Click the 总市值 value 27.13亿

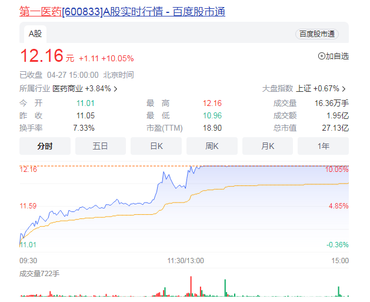pos(337,128)
